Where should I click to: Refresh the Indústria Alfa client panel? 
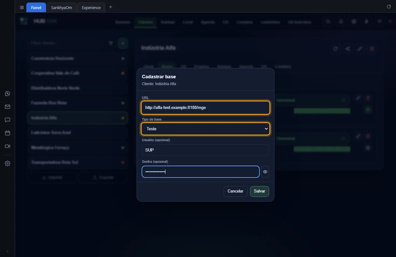[335, 49]
